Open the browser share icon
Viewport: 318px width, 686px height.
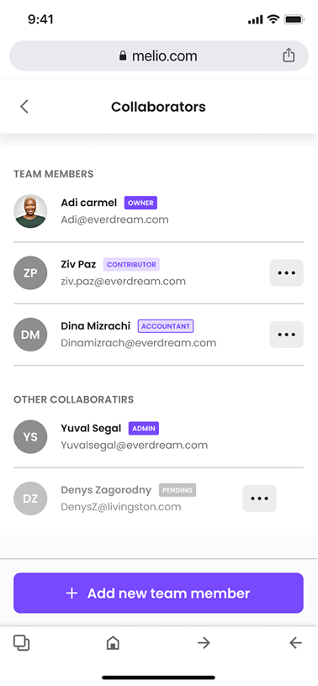[289, 55]
